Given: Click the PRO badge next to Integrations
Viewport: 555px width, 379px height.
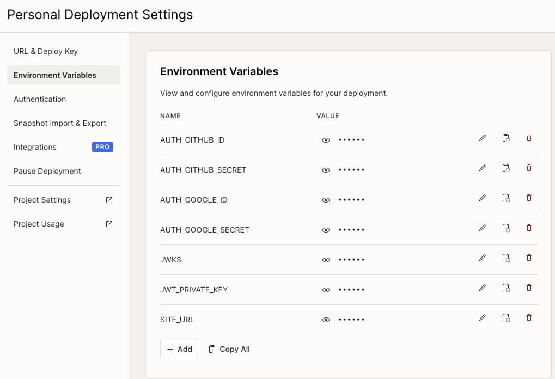Looking at the screenshot, I should click(x=102, y=147).
